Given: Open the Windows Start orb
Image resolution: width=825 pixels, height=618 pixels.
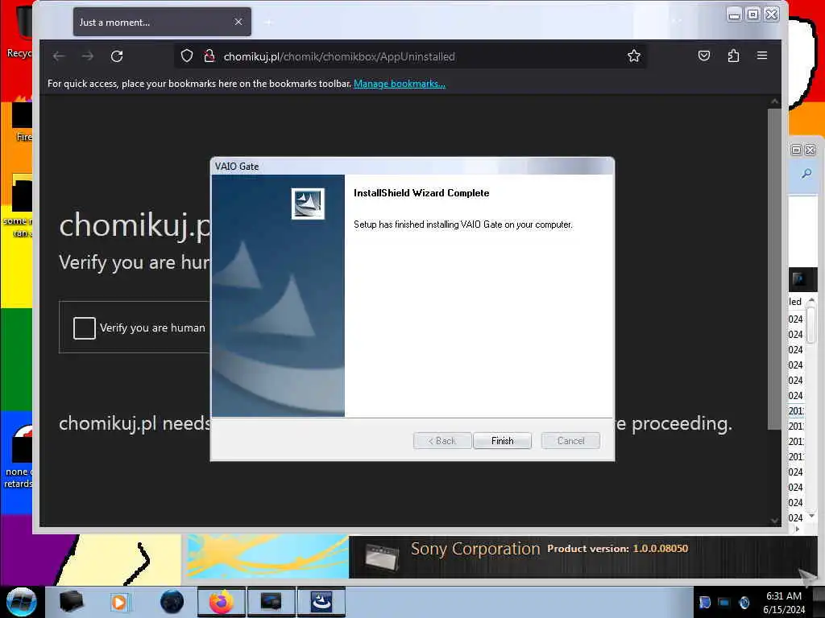Looking at the screenshot, I should [x=22, y=602].
